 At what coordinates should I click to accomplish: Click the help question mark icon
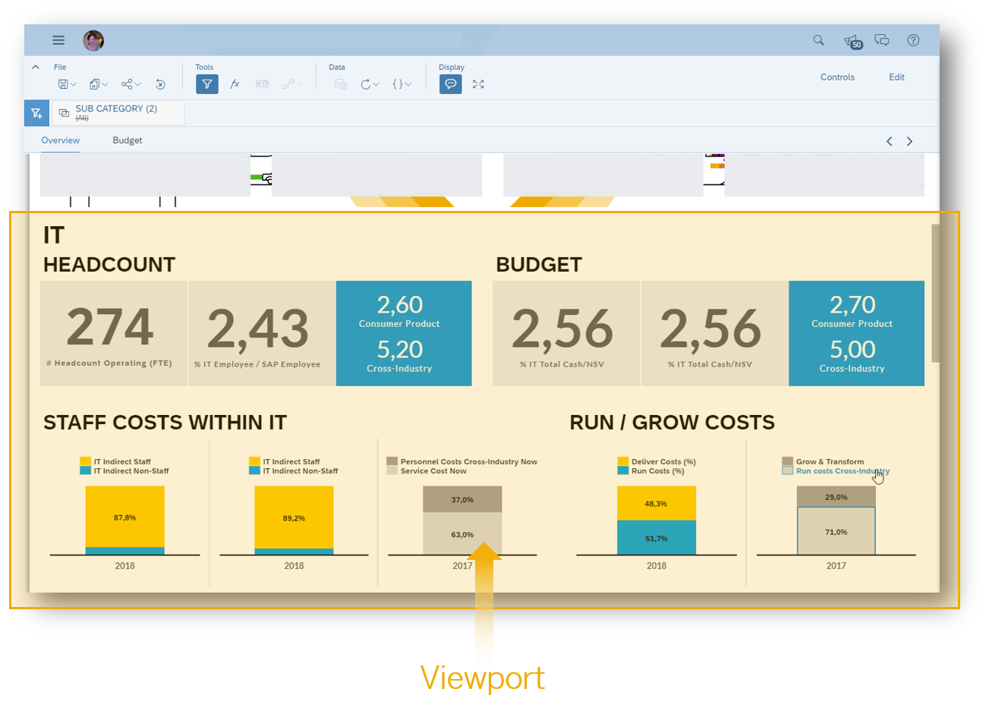[913, 40]
